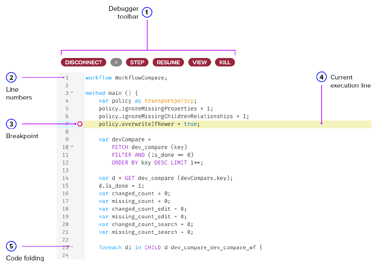Toggle the breakpoint on line 7
Viewport: 380px width, 265px height.
(x=80, y=124)
